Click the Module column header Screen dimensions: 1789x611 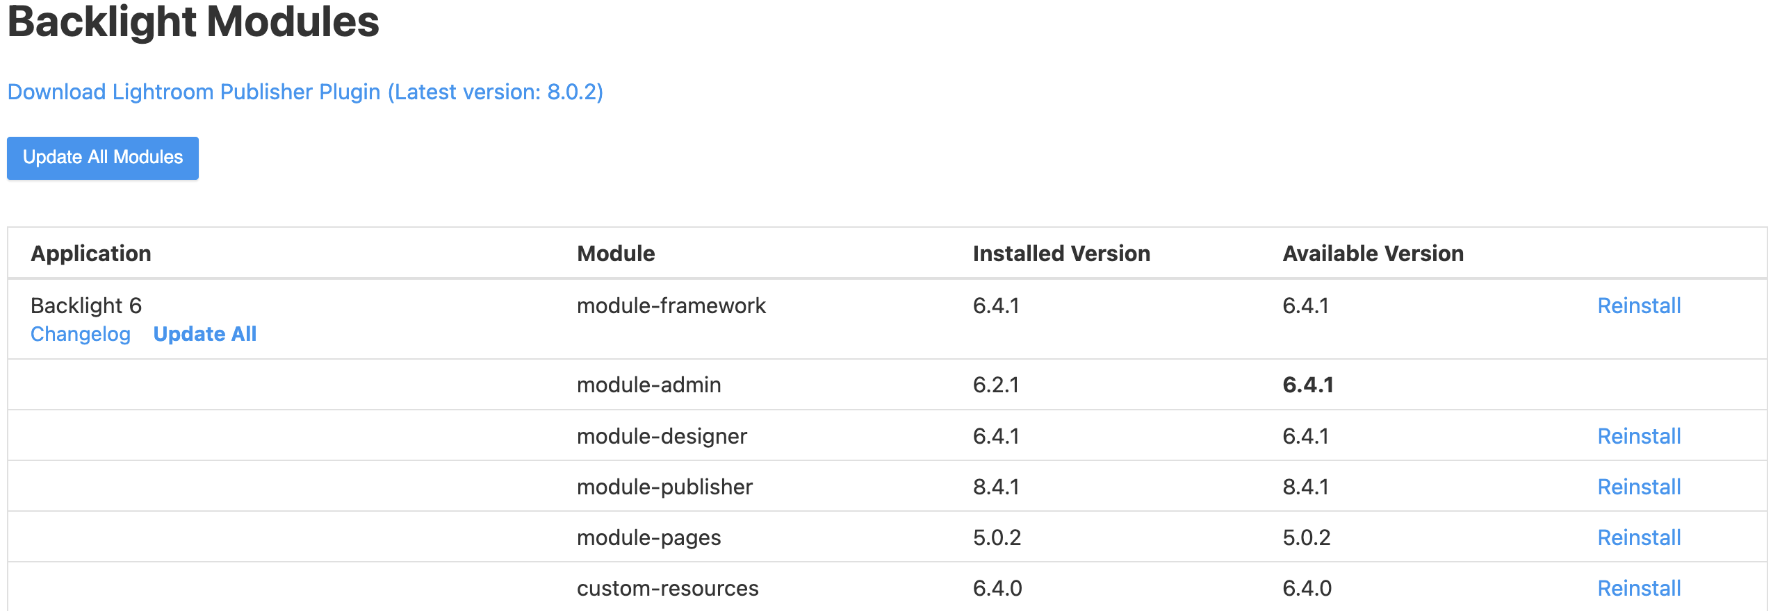click(616, 253)
